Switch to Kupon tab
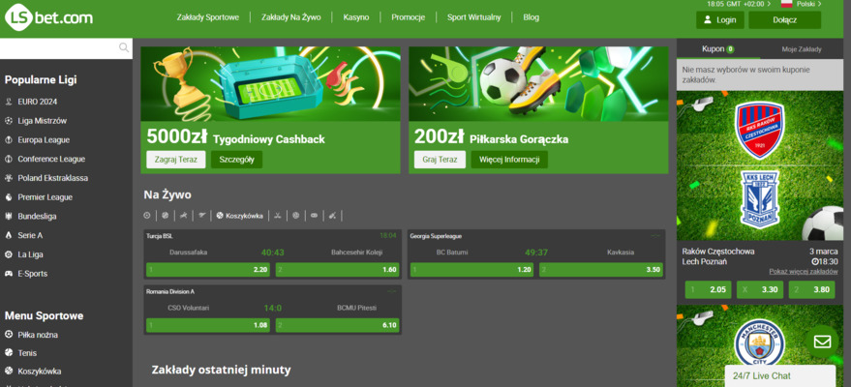 [x=718, y=48]
